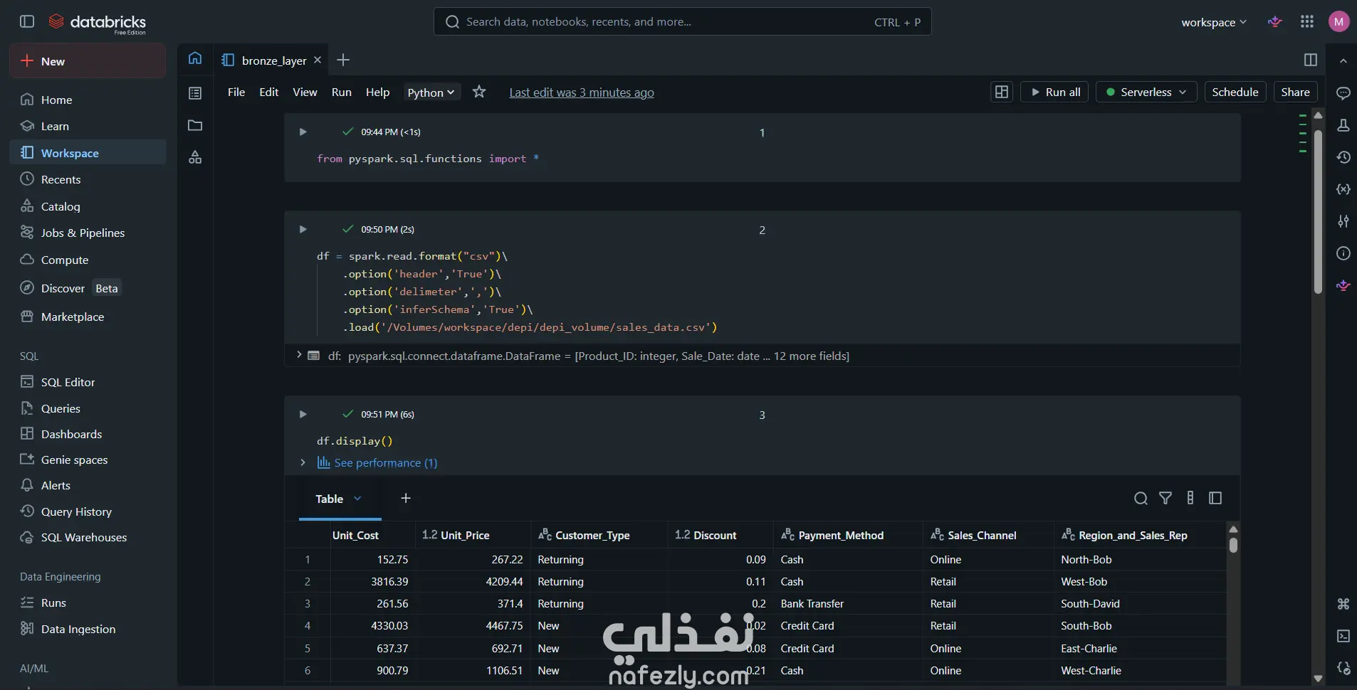Click the Share button

click(x=1295, y=92)
